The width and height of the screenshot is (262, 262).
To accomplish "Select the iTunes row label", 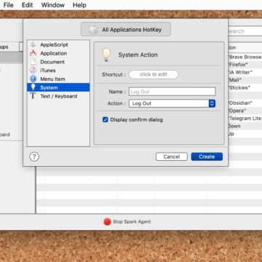I will pos(48,71).
